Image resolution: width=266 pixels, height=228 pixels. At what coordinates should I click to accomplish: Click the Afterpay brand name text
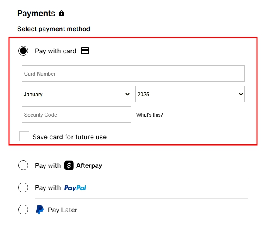pos(89,166)
